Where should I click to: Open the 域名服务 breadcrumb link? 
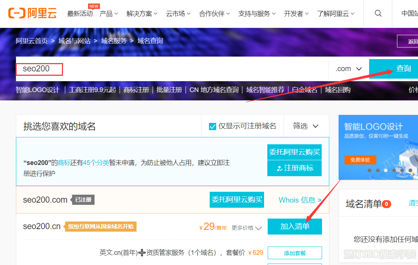point(114,41)
